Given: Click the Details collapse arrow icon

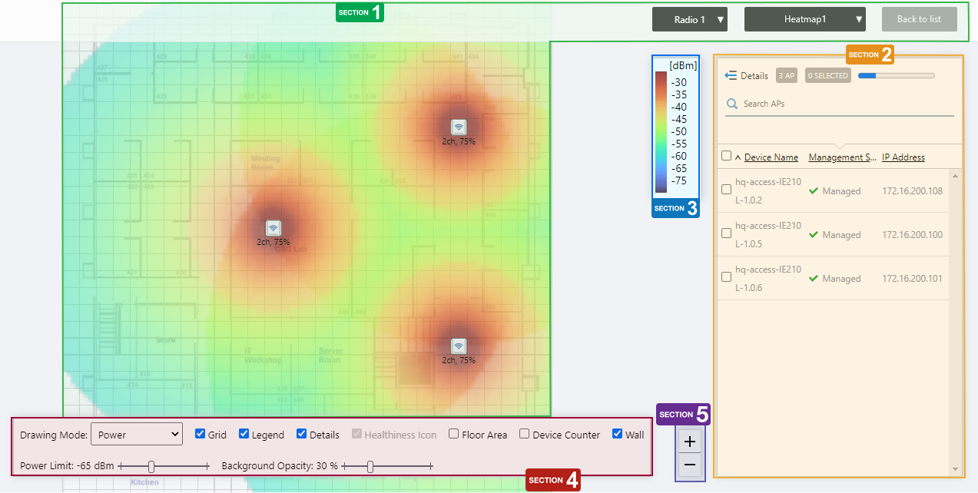Looking at the screenshot, I should click(x=731, y=75).
